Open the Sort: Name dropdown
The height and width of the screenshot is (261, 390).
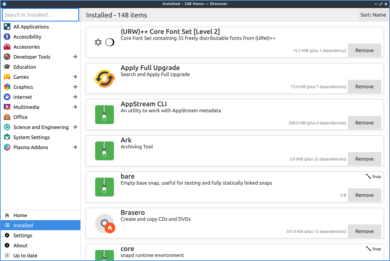coord(373,15)
